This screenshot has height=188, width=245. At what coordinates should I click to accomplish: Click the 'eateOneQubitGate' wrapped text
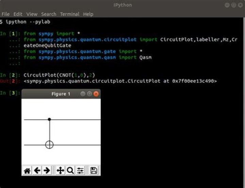pos(47,46)
